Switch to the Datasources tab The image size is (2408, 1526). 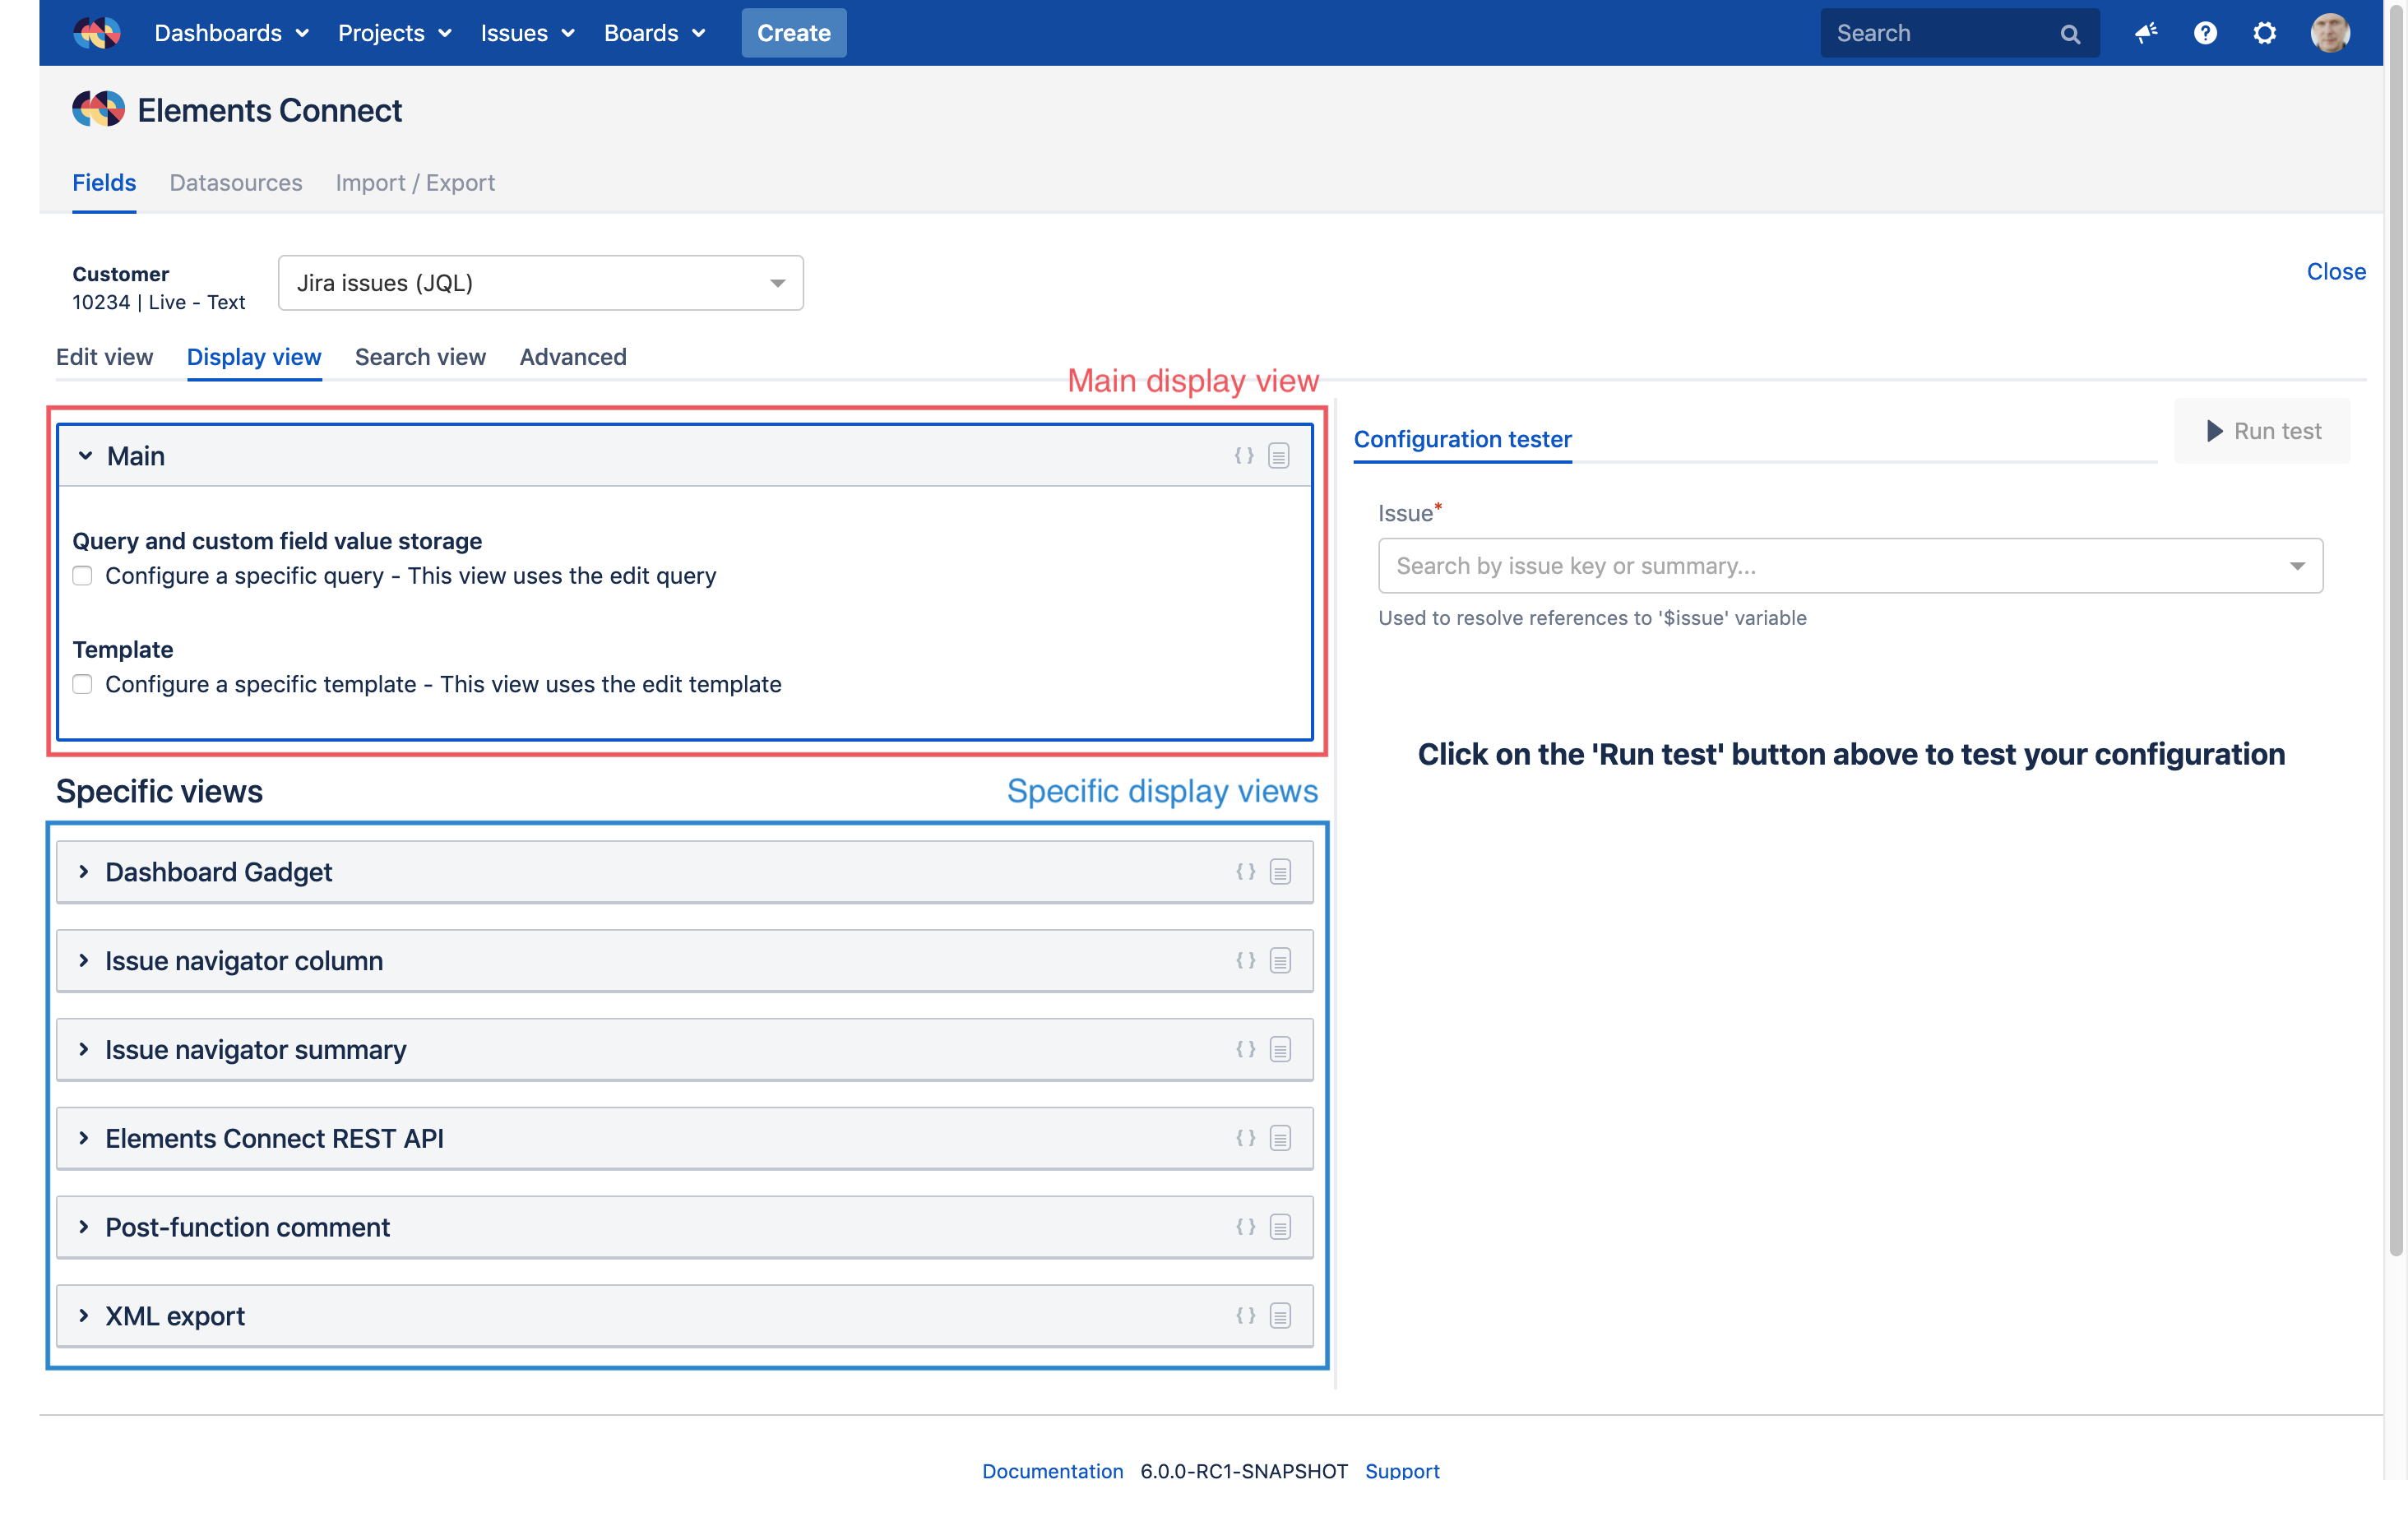(236, 183)
